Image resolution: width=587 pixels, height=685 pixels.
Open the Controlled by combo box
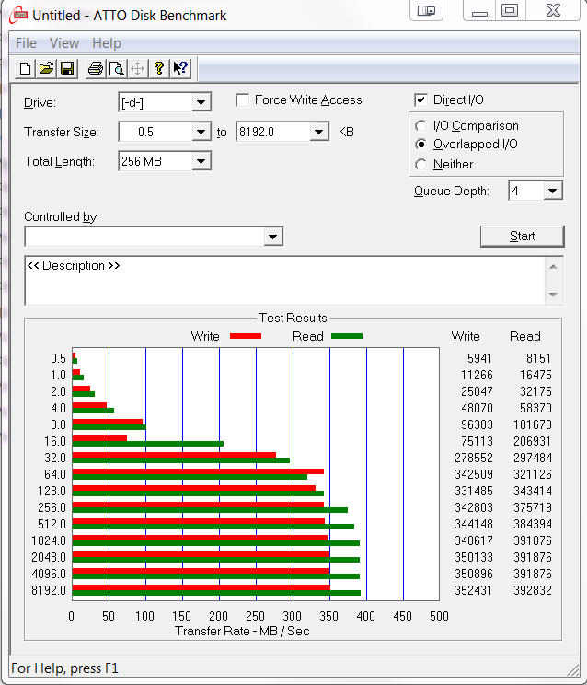[x=272, y=238]
